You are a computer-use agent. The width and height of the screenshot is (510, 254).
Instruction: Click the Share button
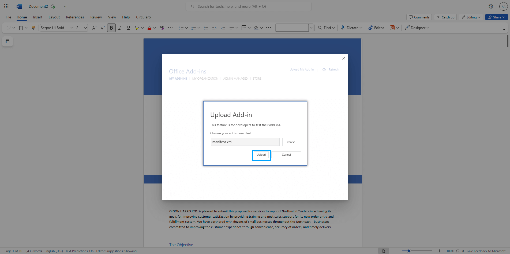coord(497,17)
